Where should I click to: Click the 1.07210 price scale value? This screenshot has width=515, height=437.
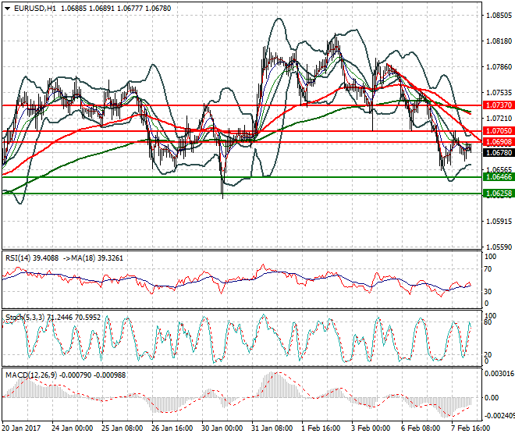click(499, 119)
